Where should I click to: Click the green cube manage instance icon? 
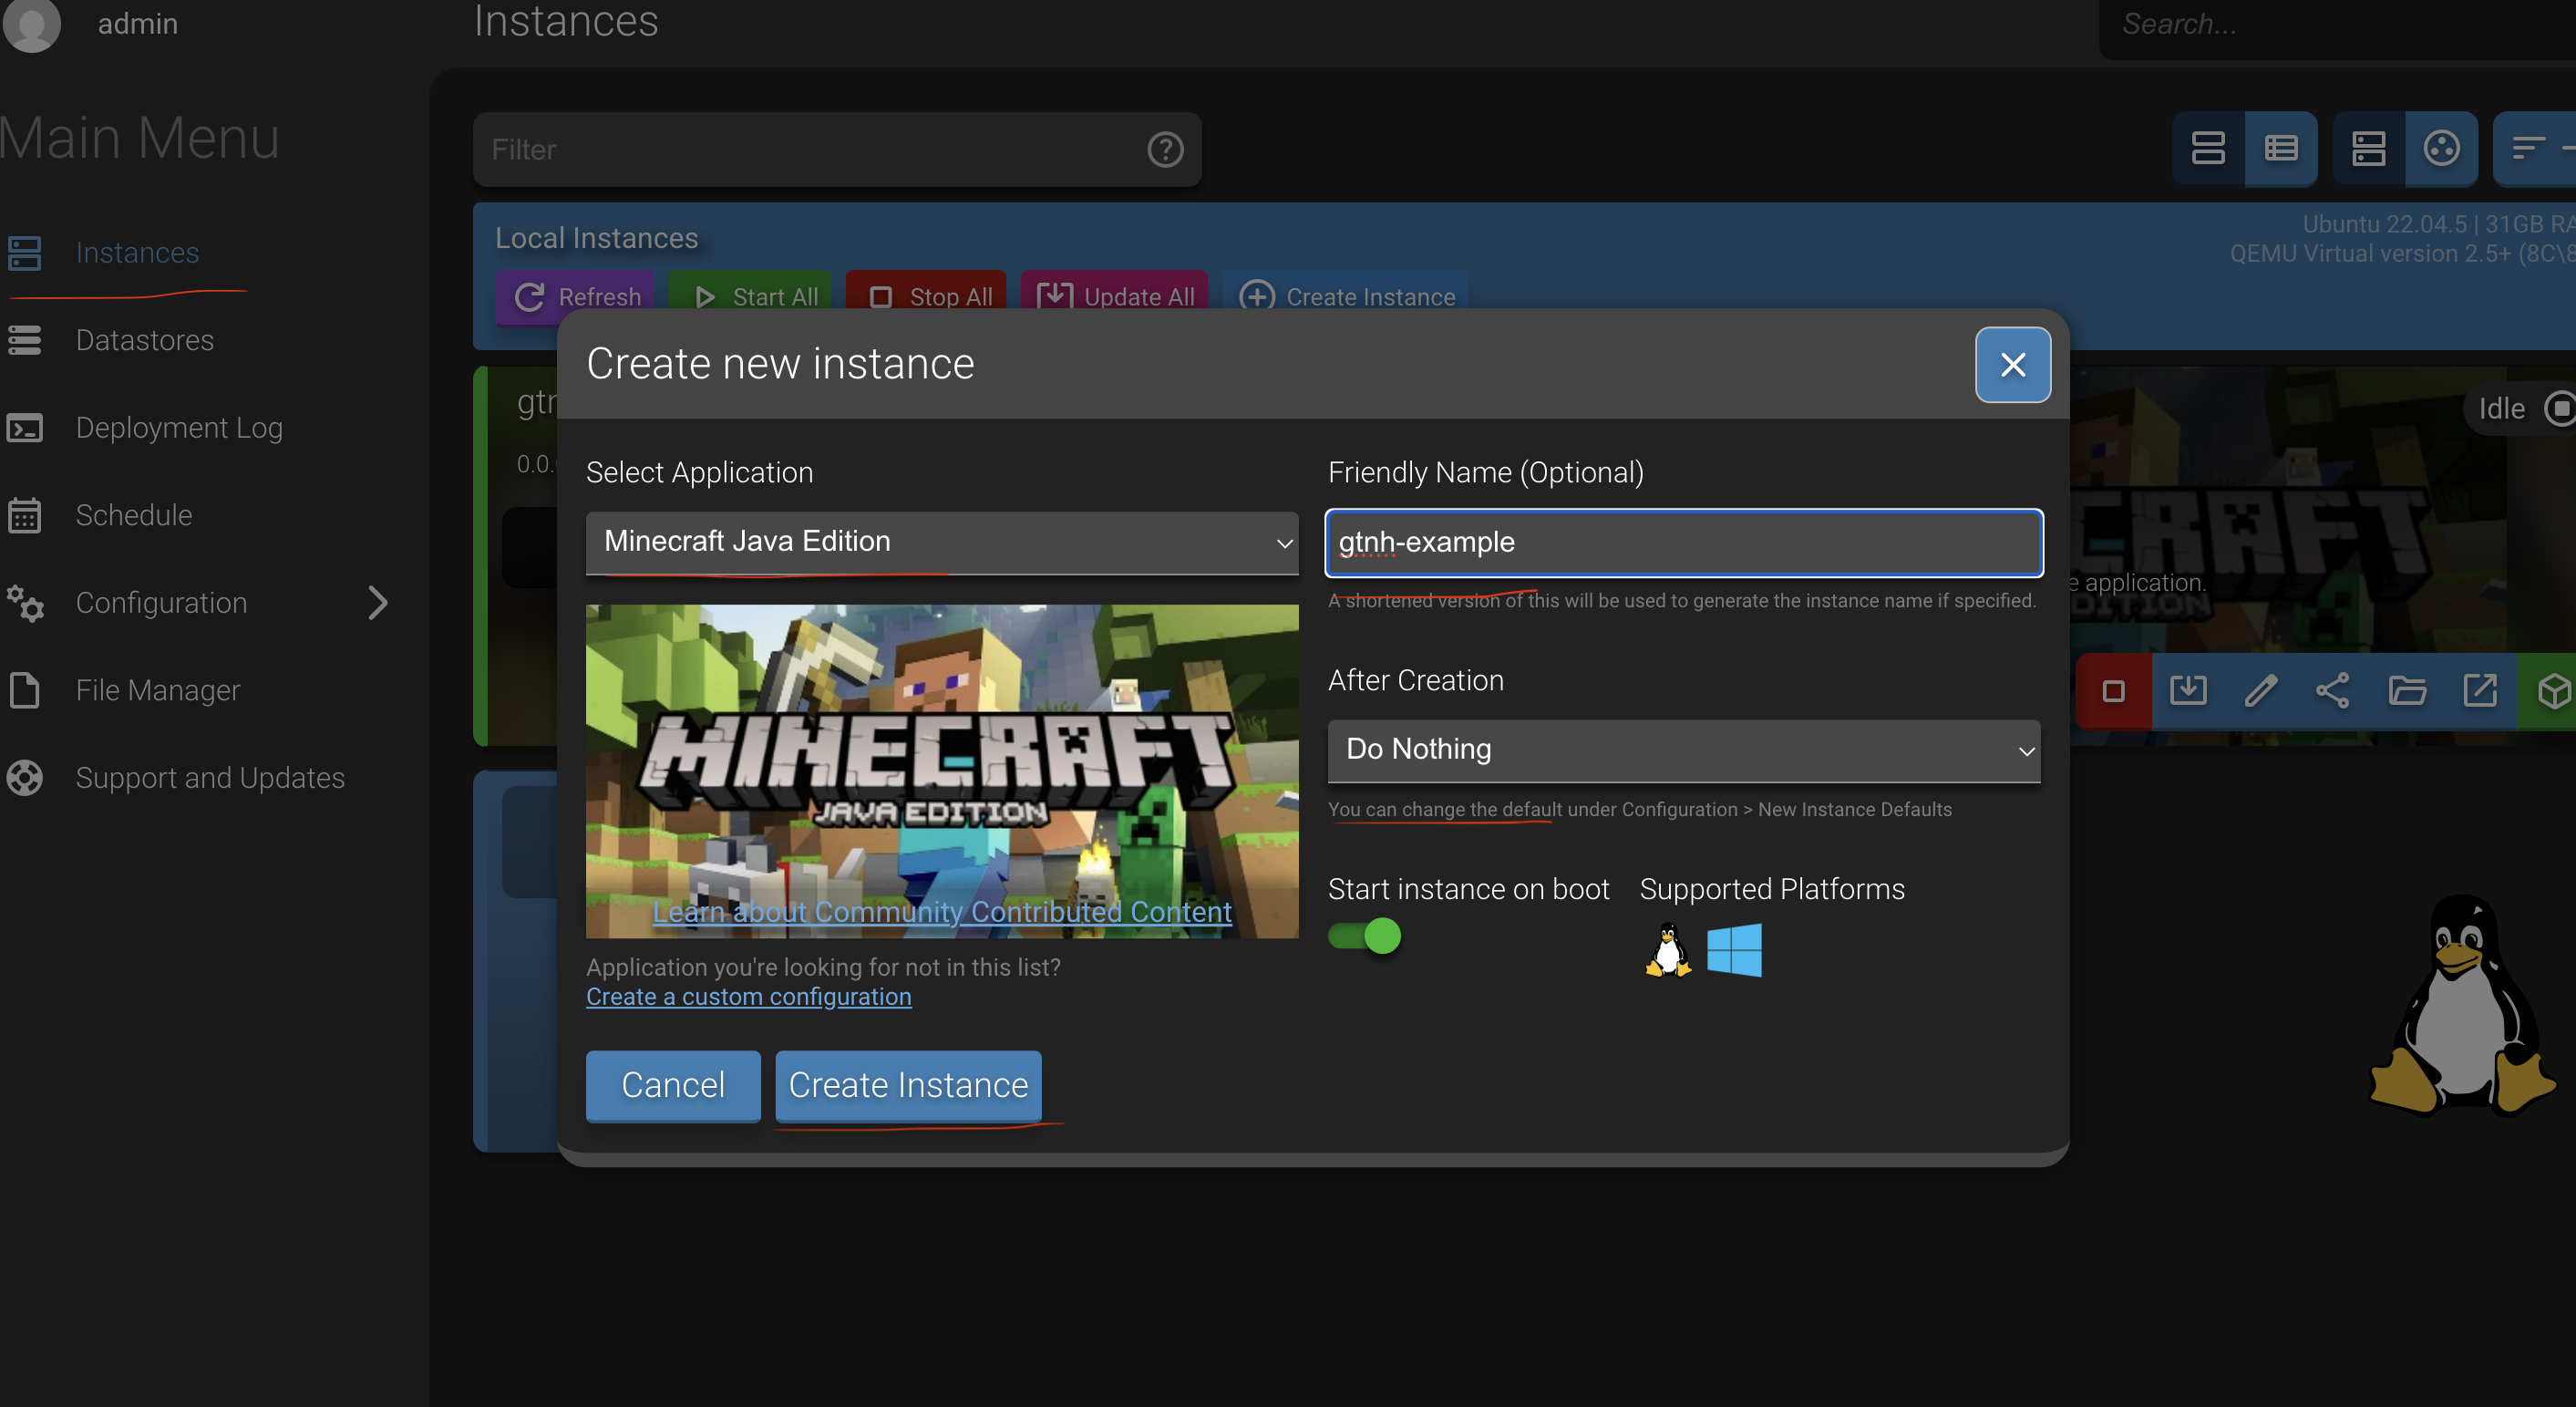coord(2551,691)
